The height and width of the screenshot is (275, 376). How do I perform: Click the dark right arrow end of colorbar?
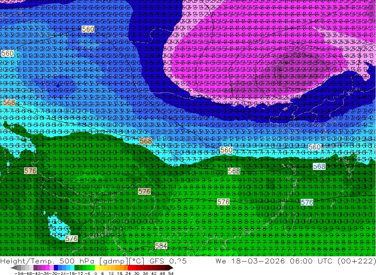(171, 268)
